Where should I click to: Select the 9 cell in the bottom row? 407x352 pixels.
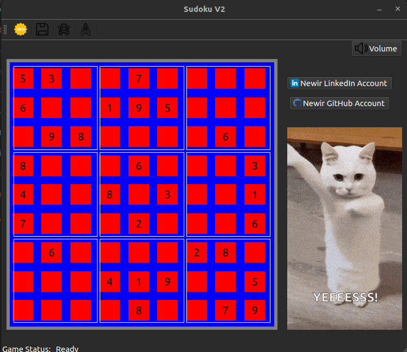[x=255, y=310]
